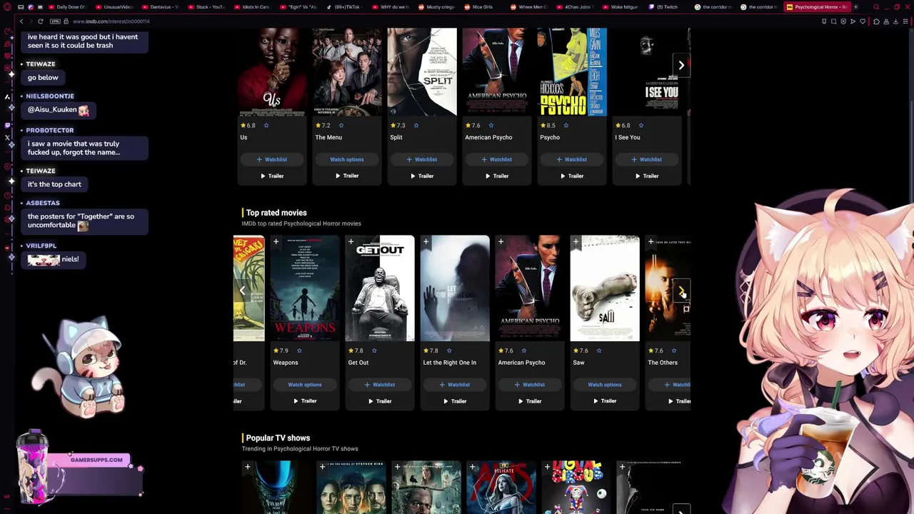
Task: Open the browser extensions icon
Action: (876, 21)
